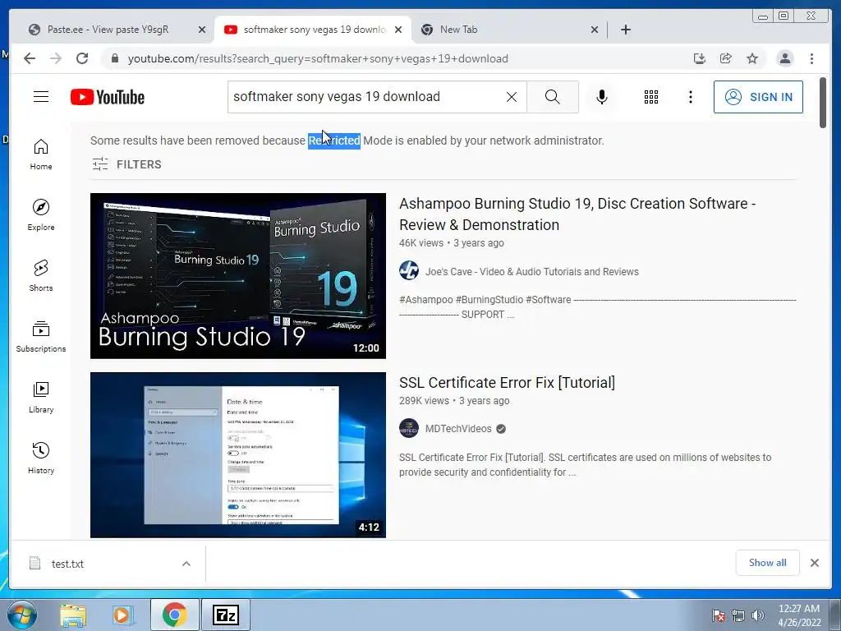
Task: Start voice search with the microphone icon
Action: coord(602,97)
